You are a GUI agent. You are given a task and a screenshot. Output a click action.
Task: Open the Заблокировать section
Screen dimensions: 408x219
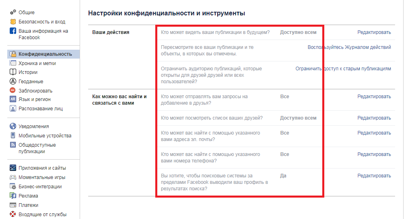pyautogui.click(x=36, y=91)
